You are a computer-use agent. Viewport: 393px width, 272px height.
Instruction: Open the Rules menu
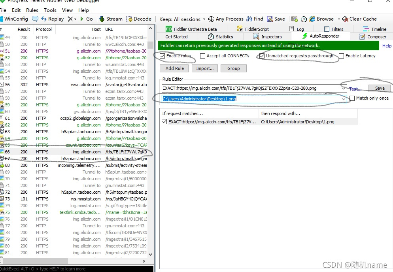click(x=32, y=10)
